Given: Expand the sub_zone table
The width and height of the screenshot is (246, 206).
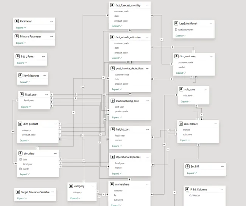Looking at the screenshot, I should 185,102.
